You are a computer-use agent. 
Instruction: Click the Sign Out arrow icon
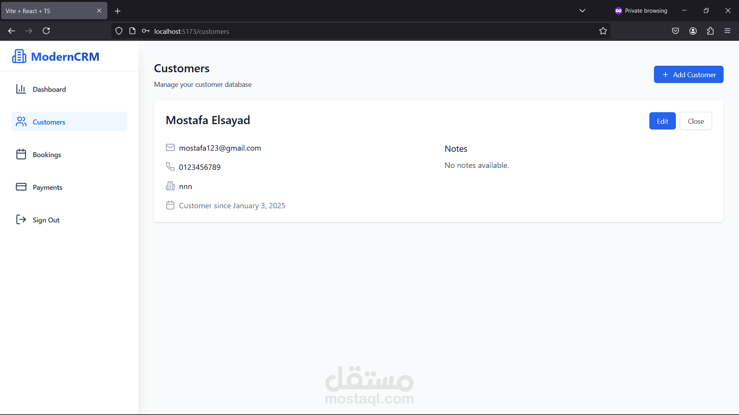tap(21, 220)
